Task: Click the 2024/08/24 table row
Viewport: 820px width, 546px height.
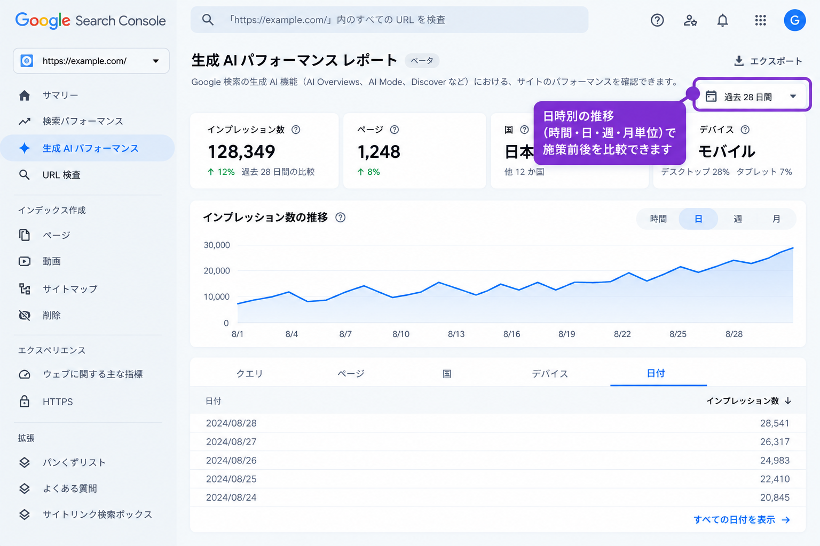Action: pyautogui.click(x=498, y=497)
